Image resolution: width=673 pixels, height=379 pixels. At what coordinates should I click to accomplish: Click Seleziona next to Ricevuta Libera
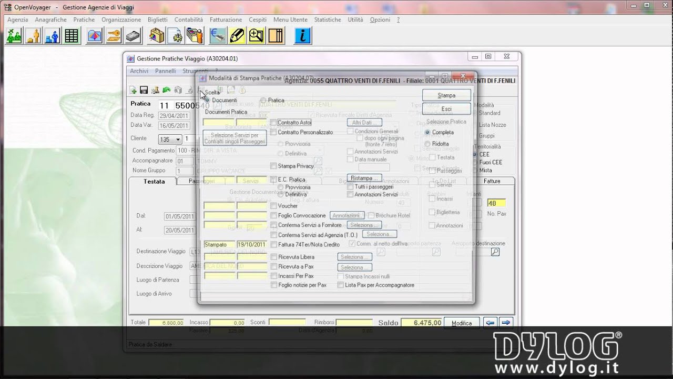(x=355, y=257)
